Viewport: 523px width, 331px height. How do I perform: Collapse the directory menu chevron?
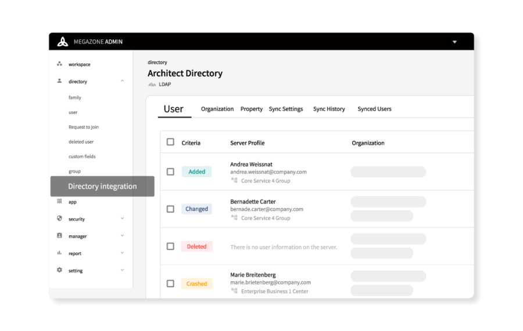122,81
